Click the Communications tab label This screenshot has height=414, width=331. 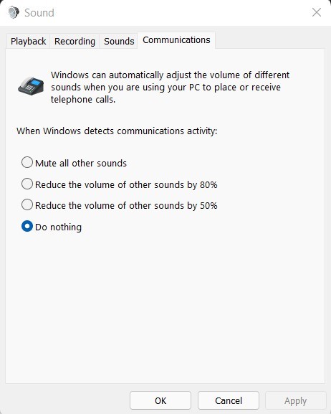click(176, 40)
